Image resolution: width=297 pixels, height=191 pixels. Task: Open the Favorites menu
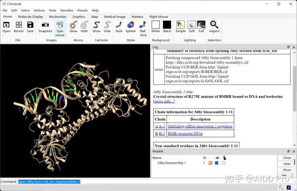point(67,10)
